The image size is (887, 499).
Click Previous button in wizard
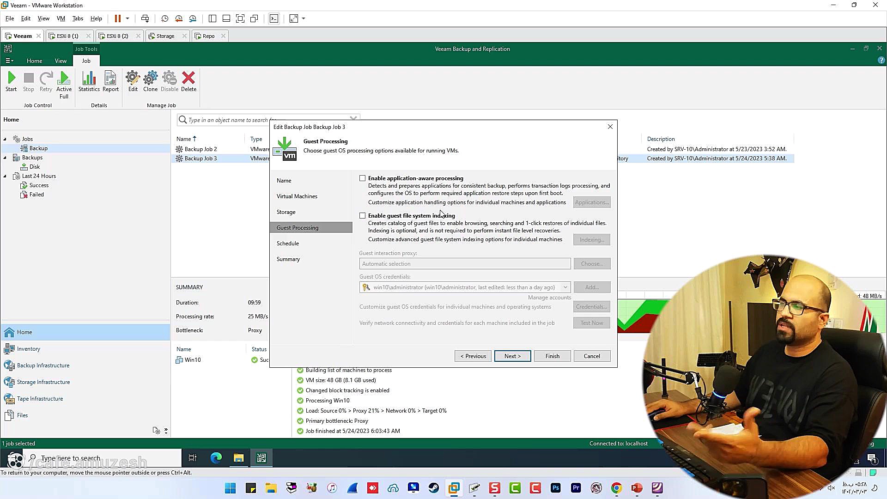pos(473,356)
